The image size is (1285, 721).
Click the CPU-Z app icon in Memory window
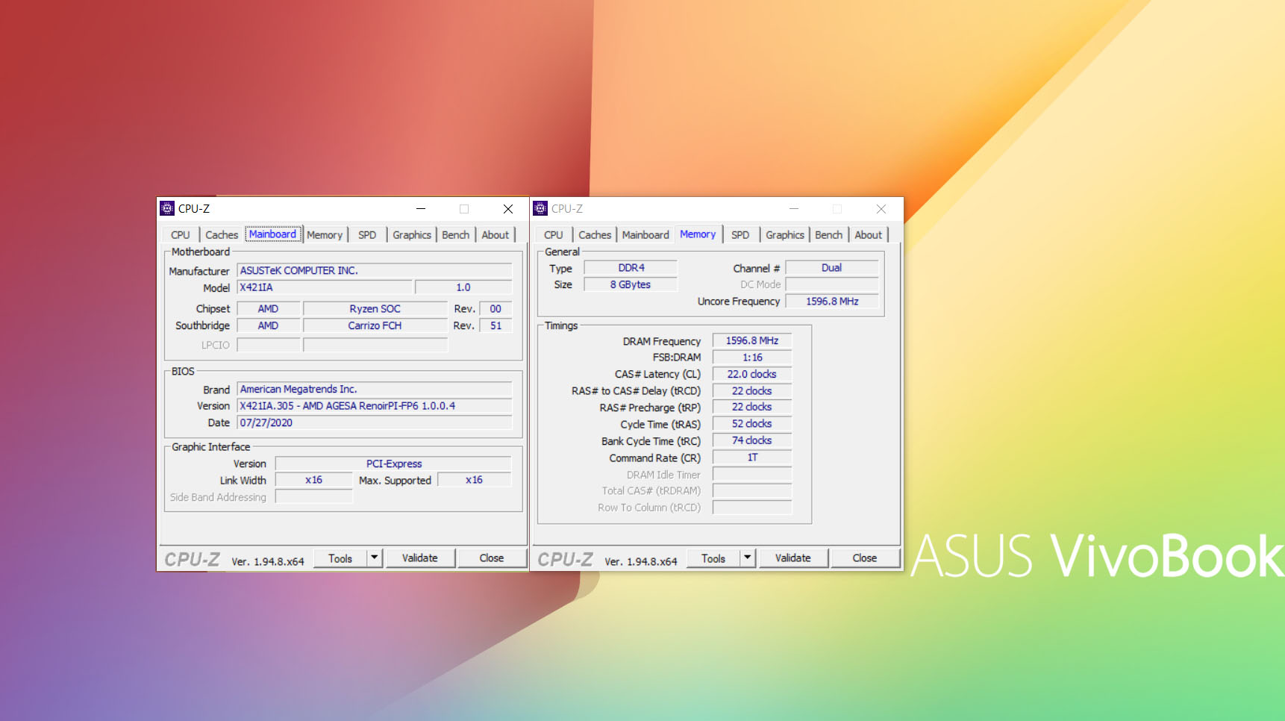[540, 209]
